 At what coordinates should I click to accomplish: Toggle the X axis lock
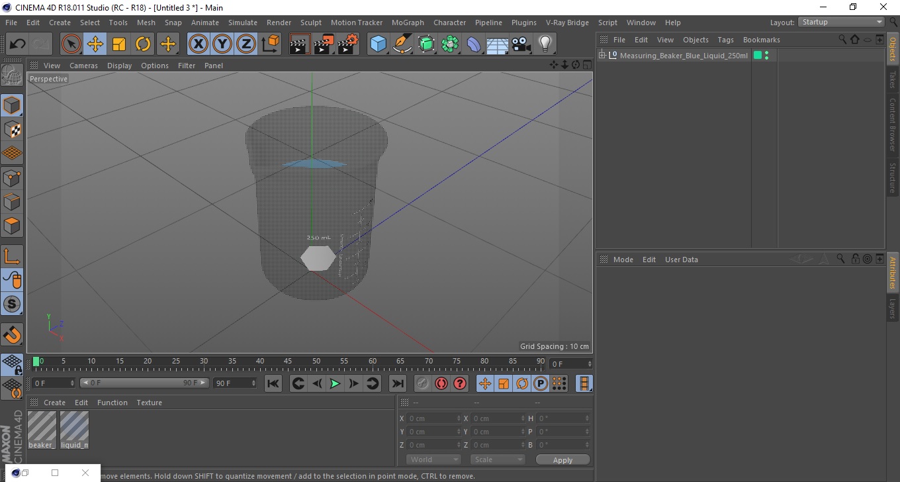pyautogui.click(x=199, y=44)
